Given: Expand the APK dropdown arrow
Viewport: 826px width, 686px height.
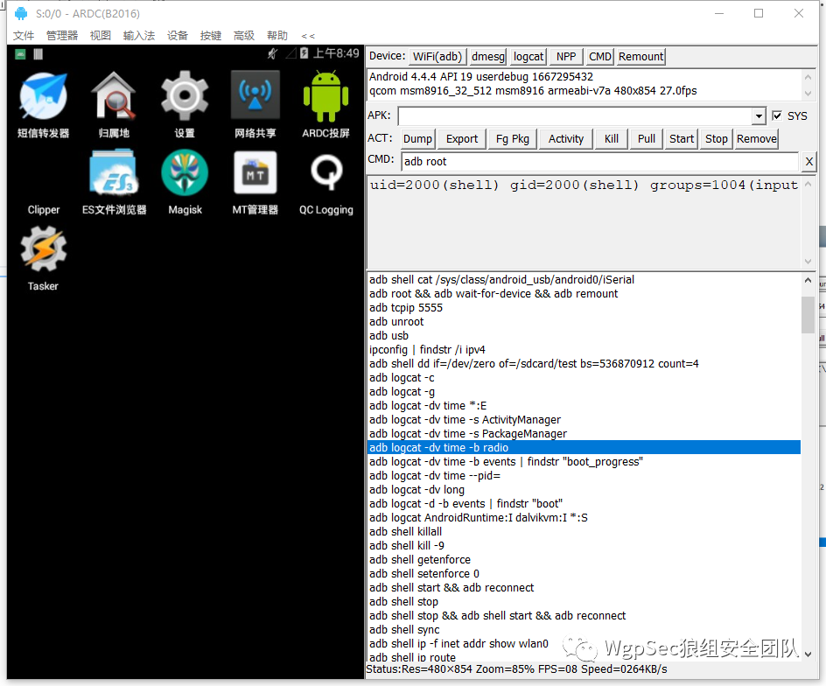Looking at the screenshot, I should tap(758, 115).
